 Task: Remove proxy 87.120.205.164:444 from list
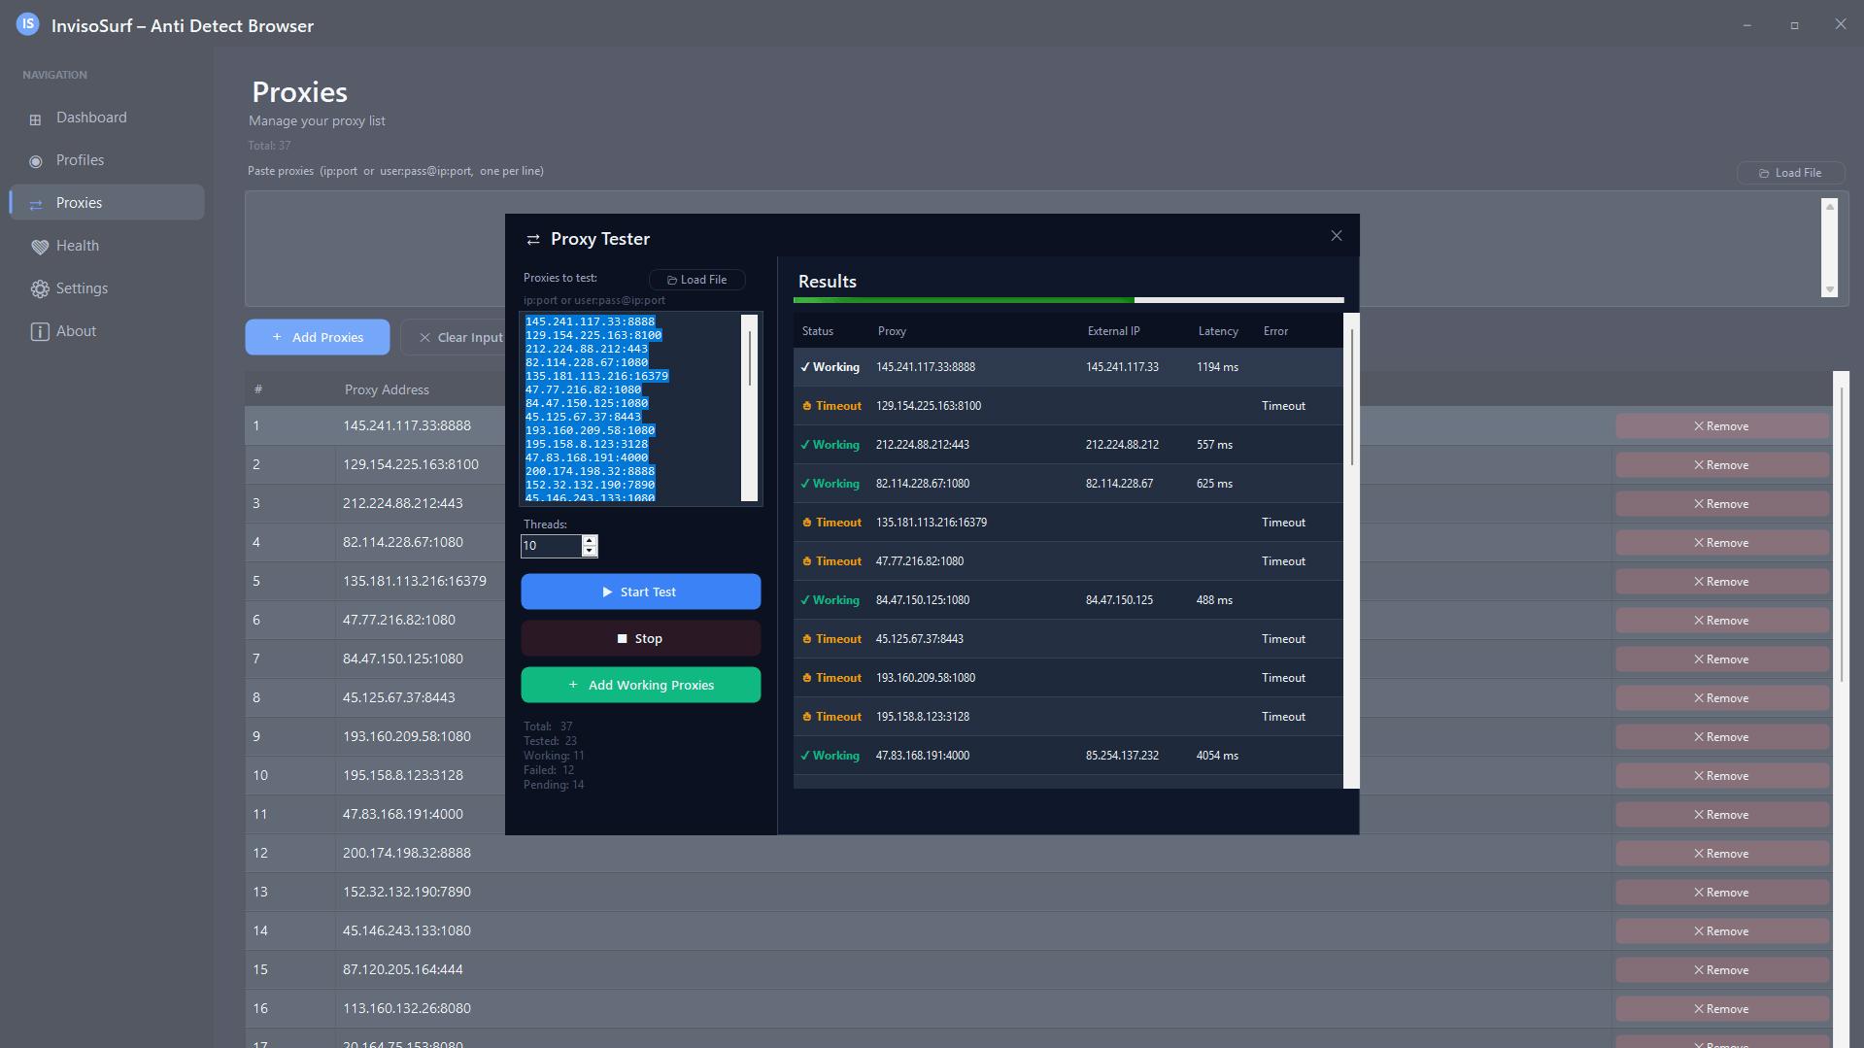(x=1721, y=969)
